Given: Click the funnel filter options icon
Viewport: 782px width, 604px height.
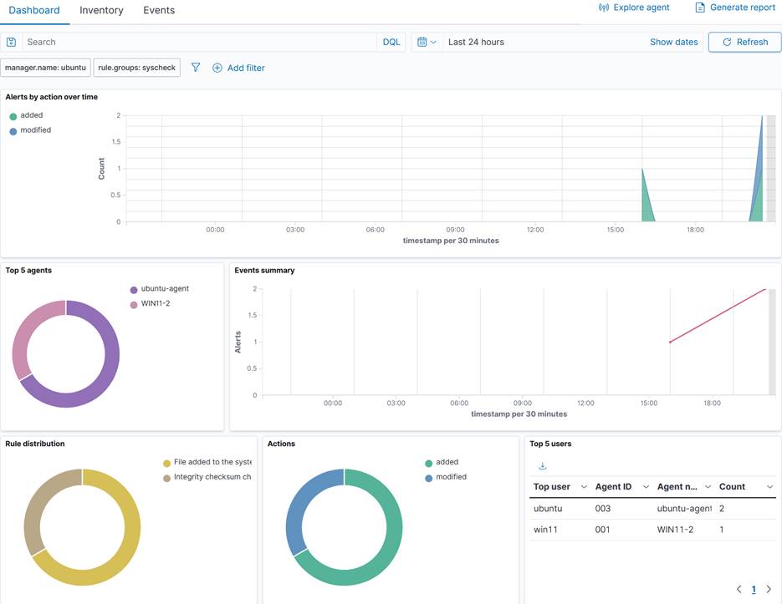Looking at the screenshot, I should [x=196, y=68].
